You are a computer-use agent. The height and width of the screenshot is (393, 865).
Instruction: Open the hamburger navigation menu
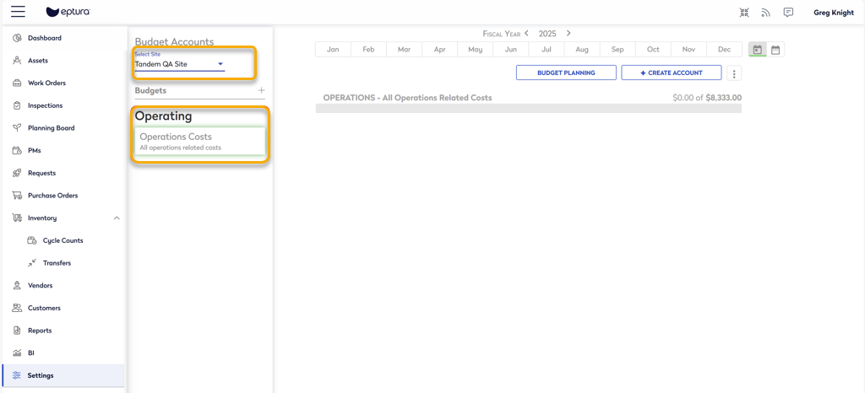click(x=18, y=12)
